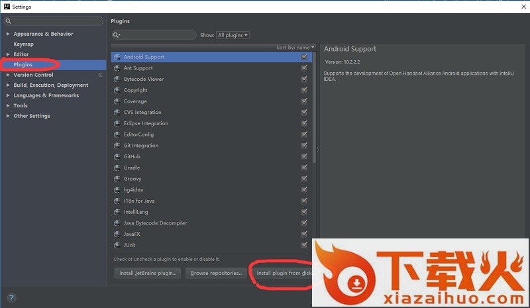Click the Bytecode Viewer plugin icon
The image size is (530, 308).
(117, 79)
